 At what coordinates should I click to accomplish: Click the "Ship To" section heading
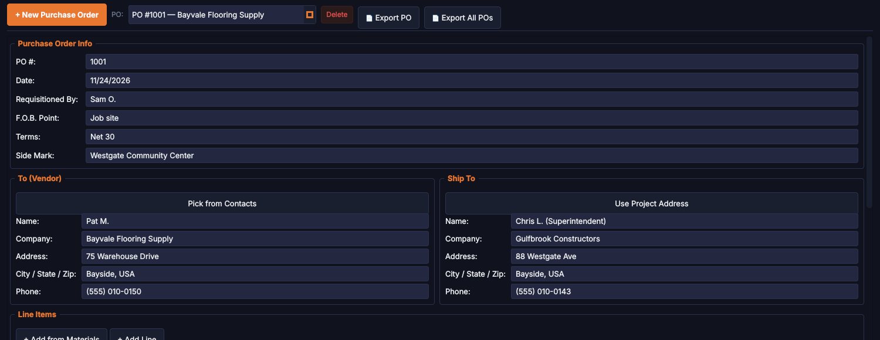(x=461, y=178)
